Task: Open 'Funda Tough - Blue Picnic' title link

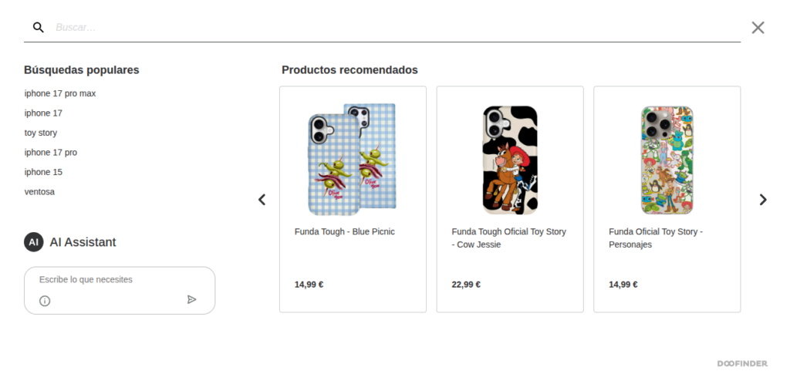Action: tap(345, 231)
